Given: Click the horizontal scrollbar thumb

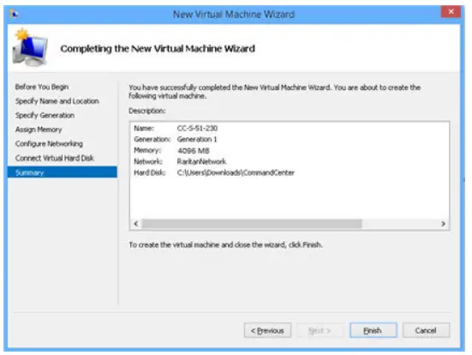Looking at the screenshot, I should (252, 224).
